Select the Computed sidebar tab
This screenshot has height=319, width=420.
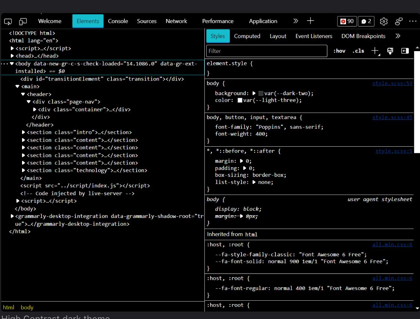pyautogui.click(x=247, y=36)
